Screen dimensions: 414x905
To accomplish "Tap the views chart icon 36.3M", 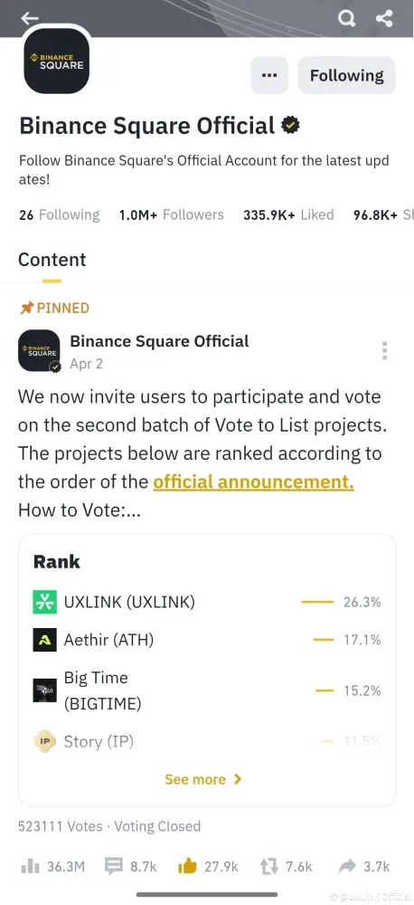I will (x=30, y=866).
